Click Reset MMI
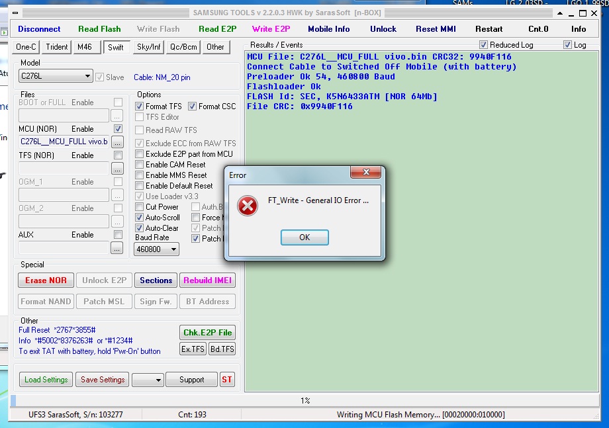The image size is (609, 428). [x=436, y=29]
